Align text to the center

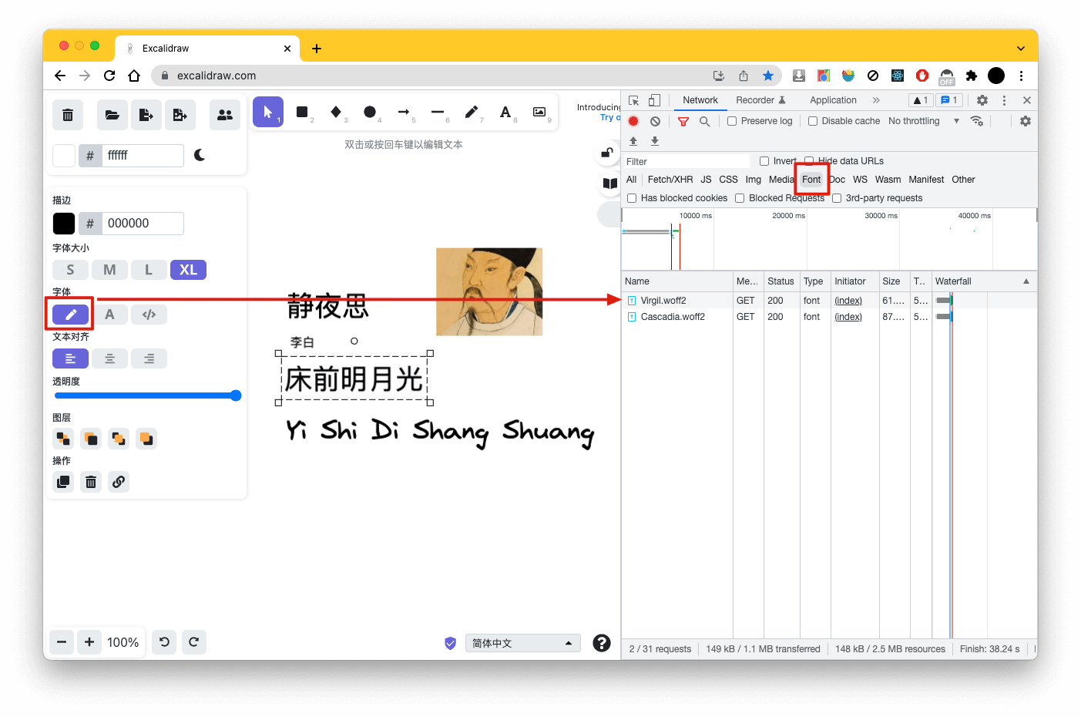(x=109, y=358)
